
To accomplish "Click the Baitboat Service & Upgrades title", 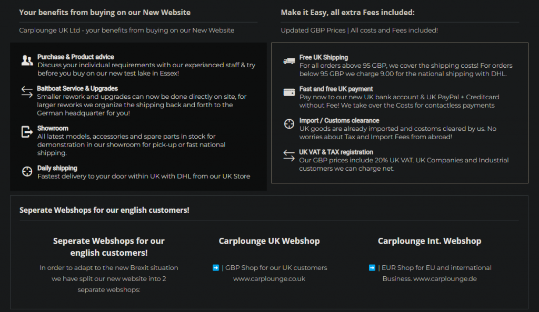I will tap(77, 89).
